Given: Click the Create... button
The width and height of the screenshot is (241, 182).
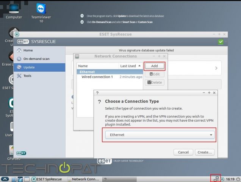Looking at the screenshot, I should 205,152.
